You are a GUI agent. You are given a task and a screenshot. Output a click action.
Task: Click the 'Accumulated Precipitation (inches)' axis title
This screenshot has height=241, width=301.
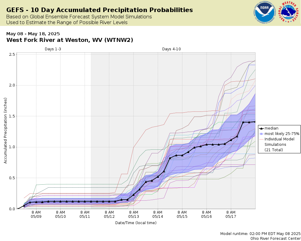(x=5, y=131)
